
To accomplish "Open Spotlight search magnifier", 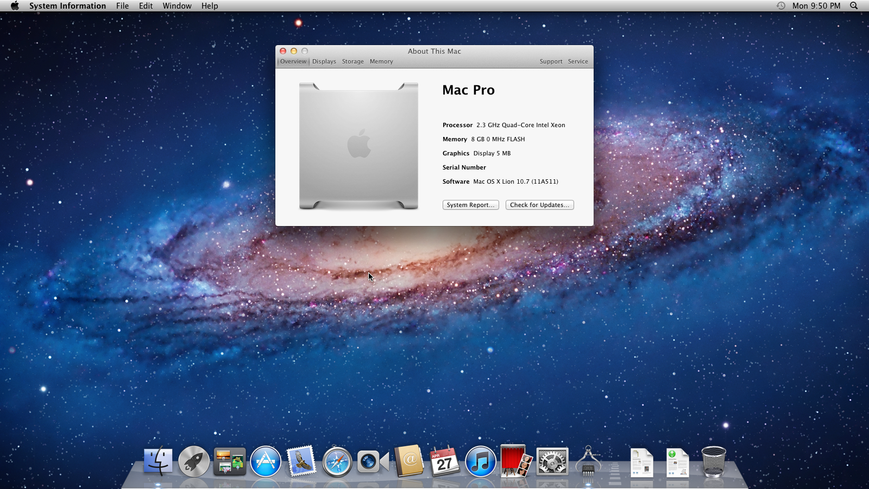I will pyautogui.click(x=854, y=6).
